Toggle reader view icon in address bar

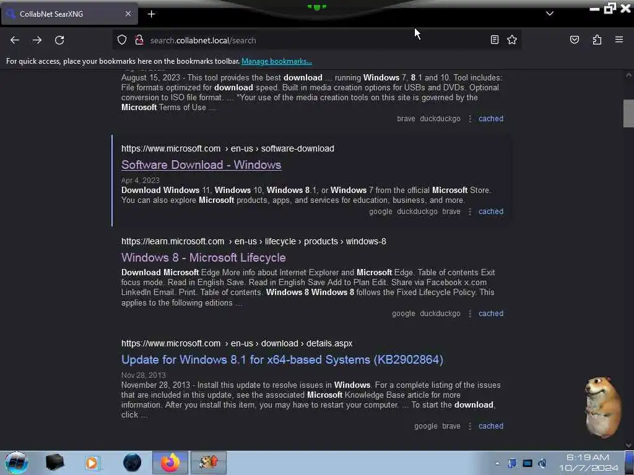(494, 40)
